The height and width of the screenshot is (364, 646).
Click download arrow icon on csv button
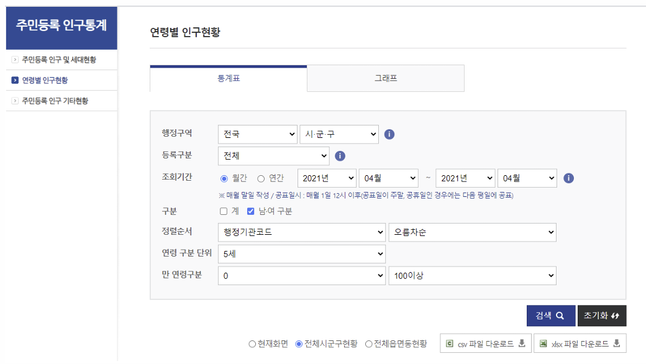(522, 343)
